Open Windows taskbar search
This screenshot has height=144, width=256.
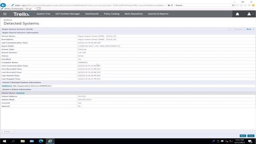point(13,141)
